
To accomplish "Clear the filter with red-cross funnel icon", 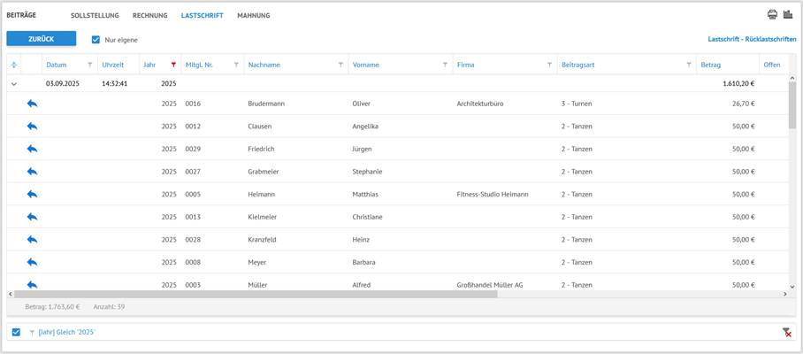I will pos(787,332).
